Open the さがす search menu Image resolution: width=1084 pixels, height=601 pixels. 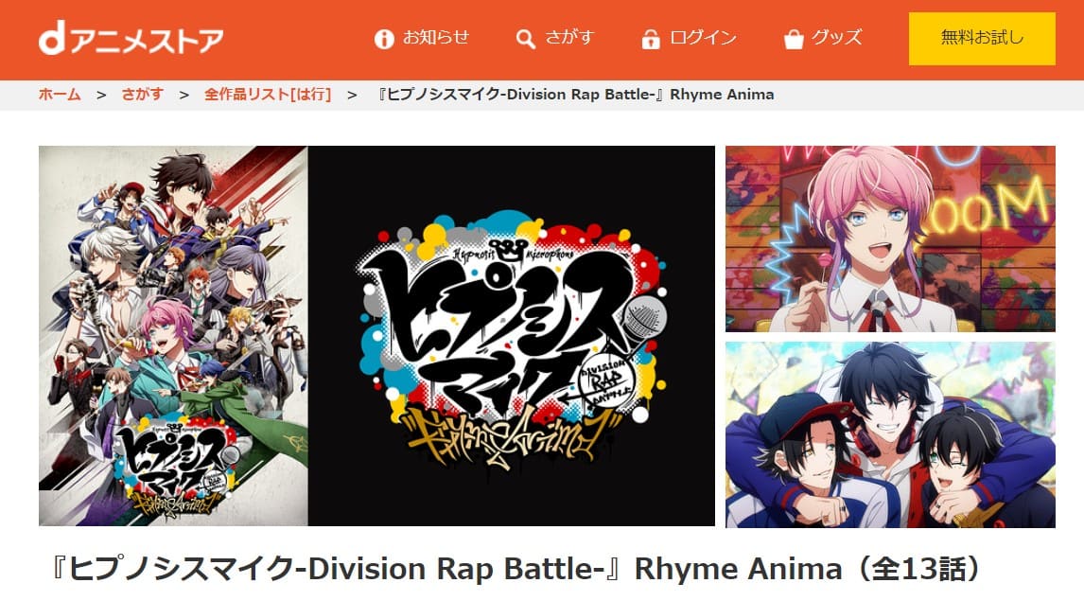coord(569,37)
